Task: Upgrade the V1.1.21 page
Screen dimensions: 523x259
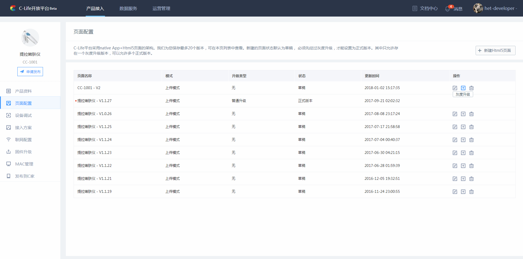Action: [463, 179]
